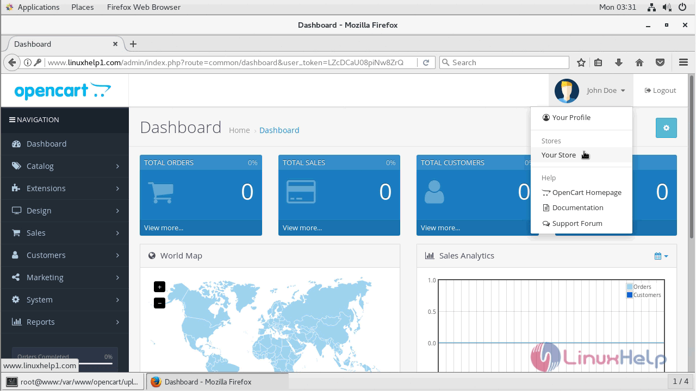This screenshot has height=391, width=696.
Task: Open the Downloads arrow icon
Action: tap(619, 62)
